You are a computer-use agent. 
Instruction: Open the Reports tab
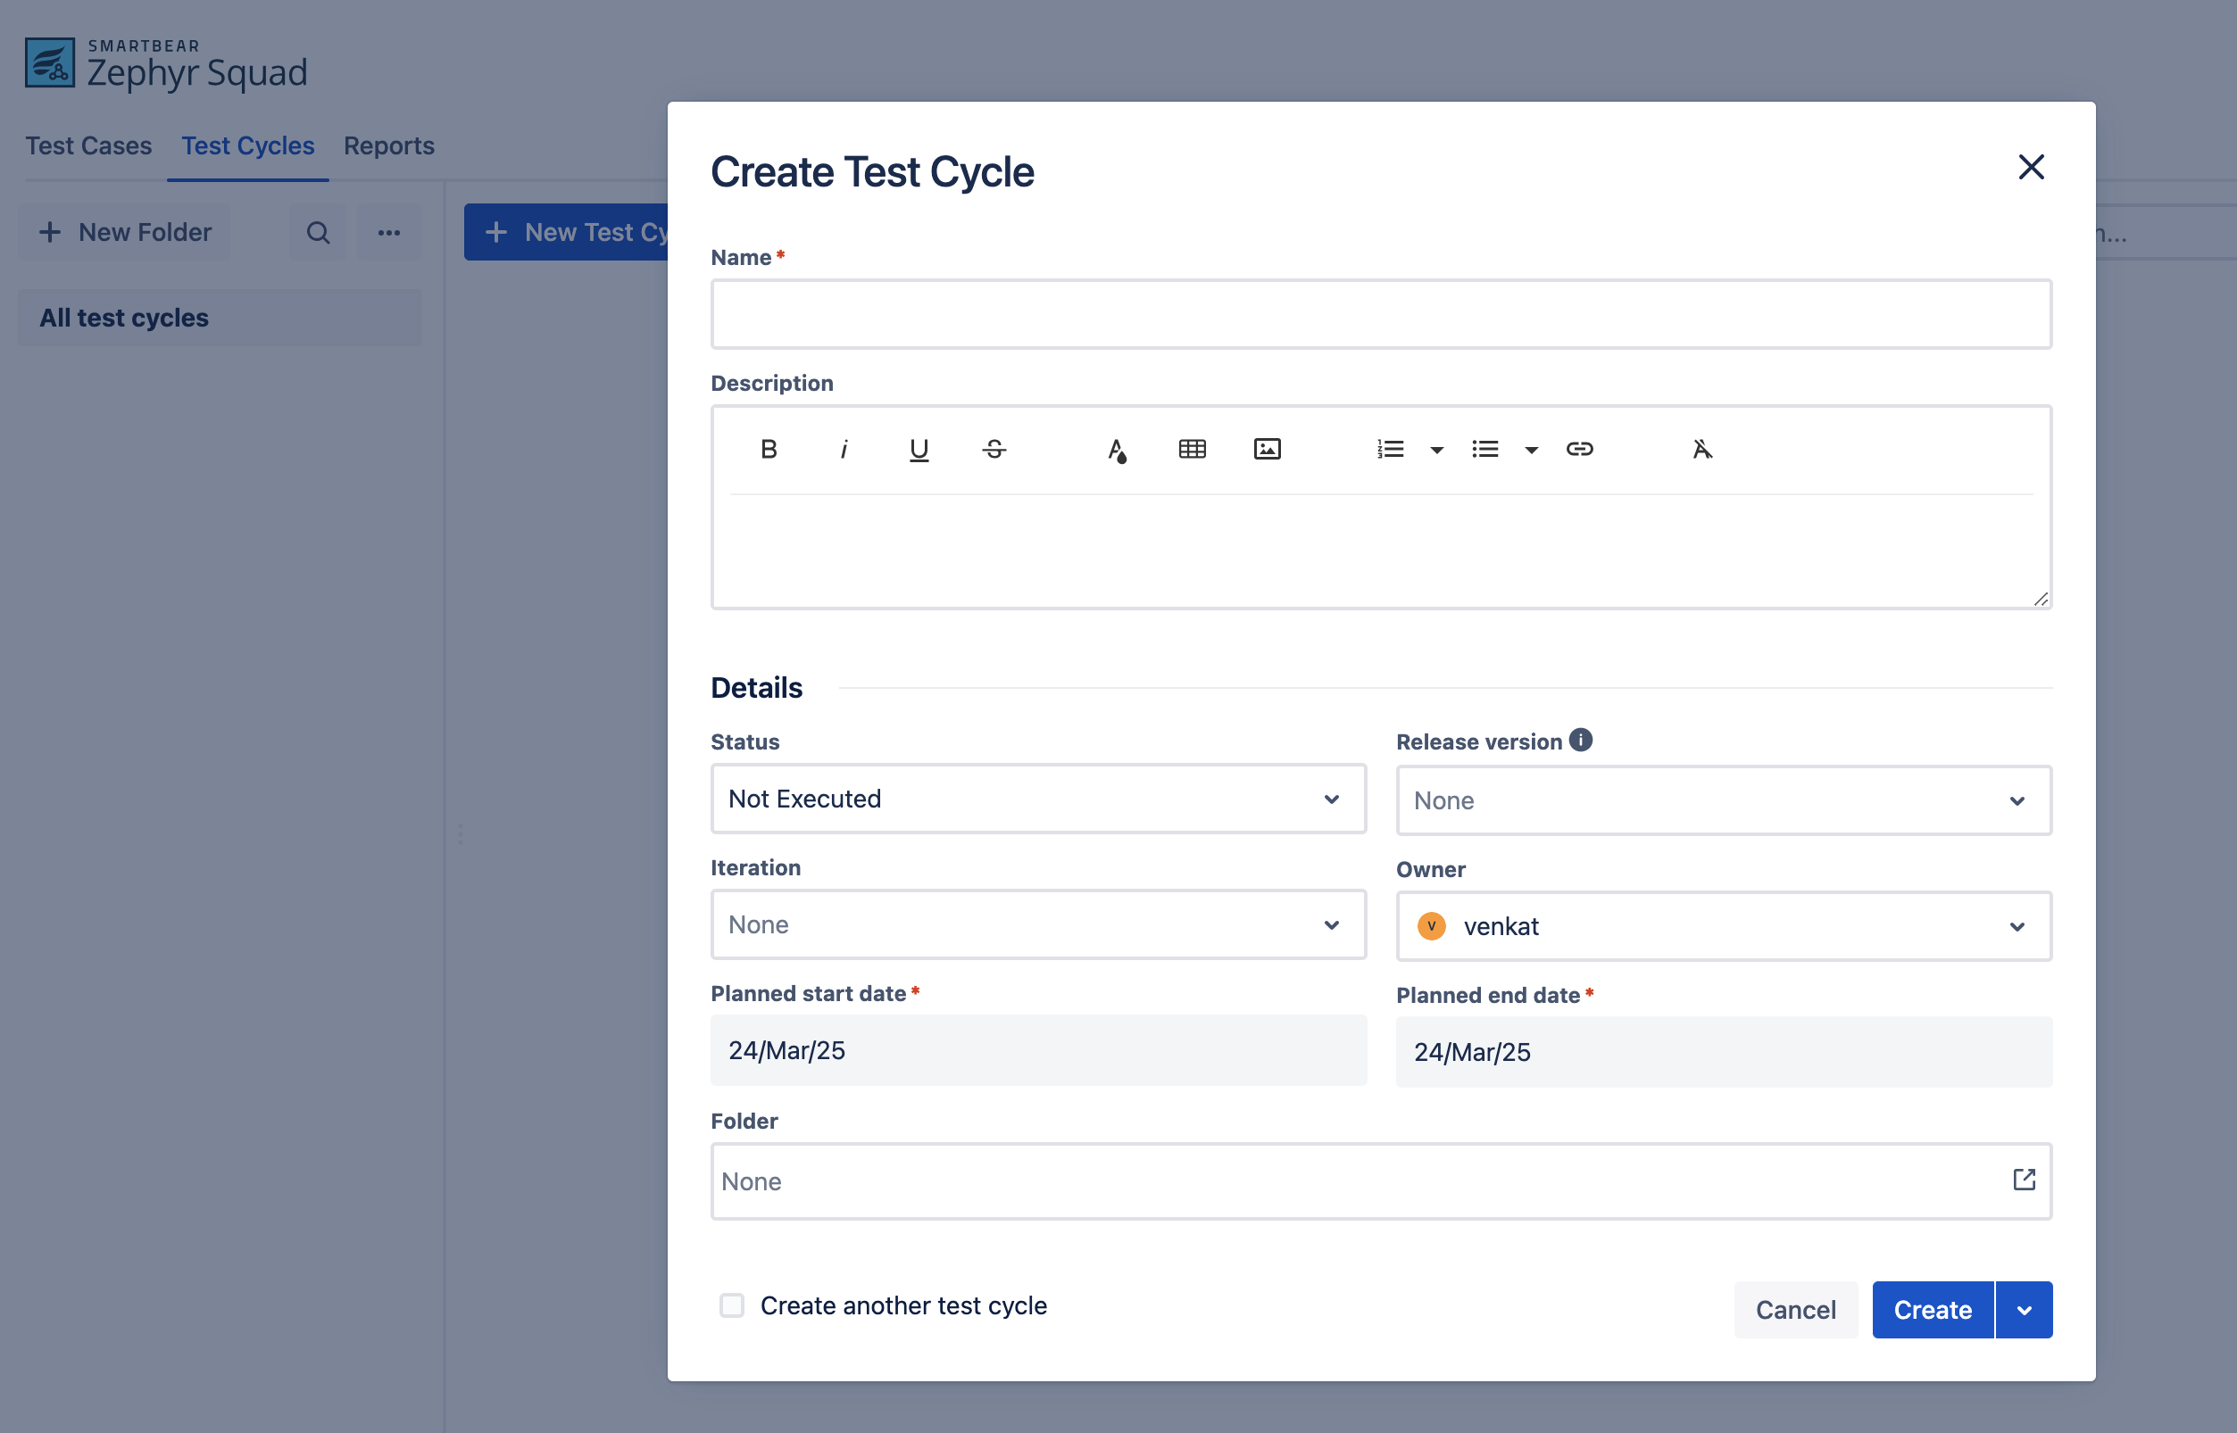388,146
